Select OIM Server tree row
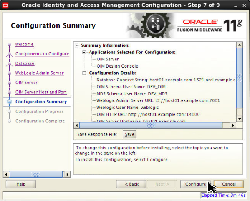Image resolution: width=250 pixels, height=201 pixels. pos(108,59)
